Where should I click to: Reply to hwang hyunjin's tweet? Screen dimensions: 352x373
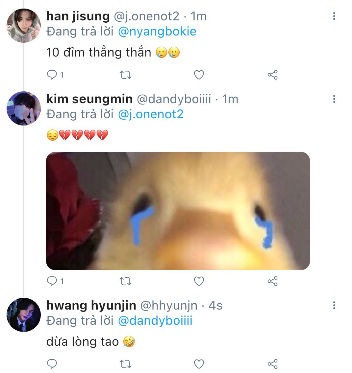[x=52, y=364]
